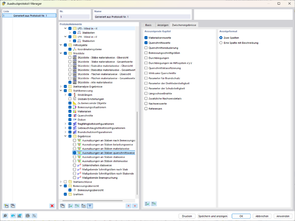This screenshot has height=221, width=295.
Task: Collapse the Stückliste folder
Action: coord(61,53)
